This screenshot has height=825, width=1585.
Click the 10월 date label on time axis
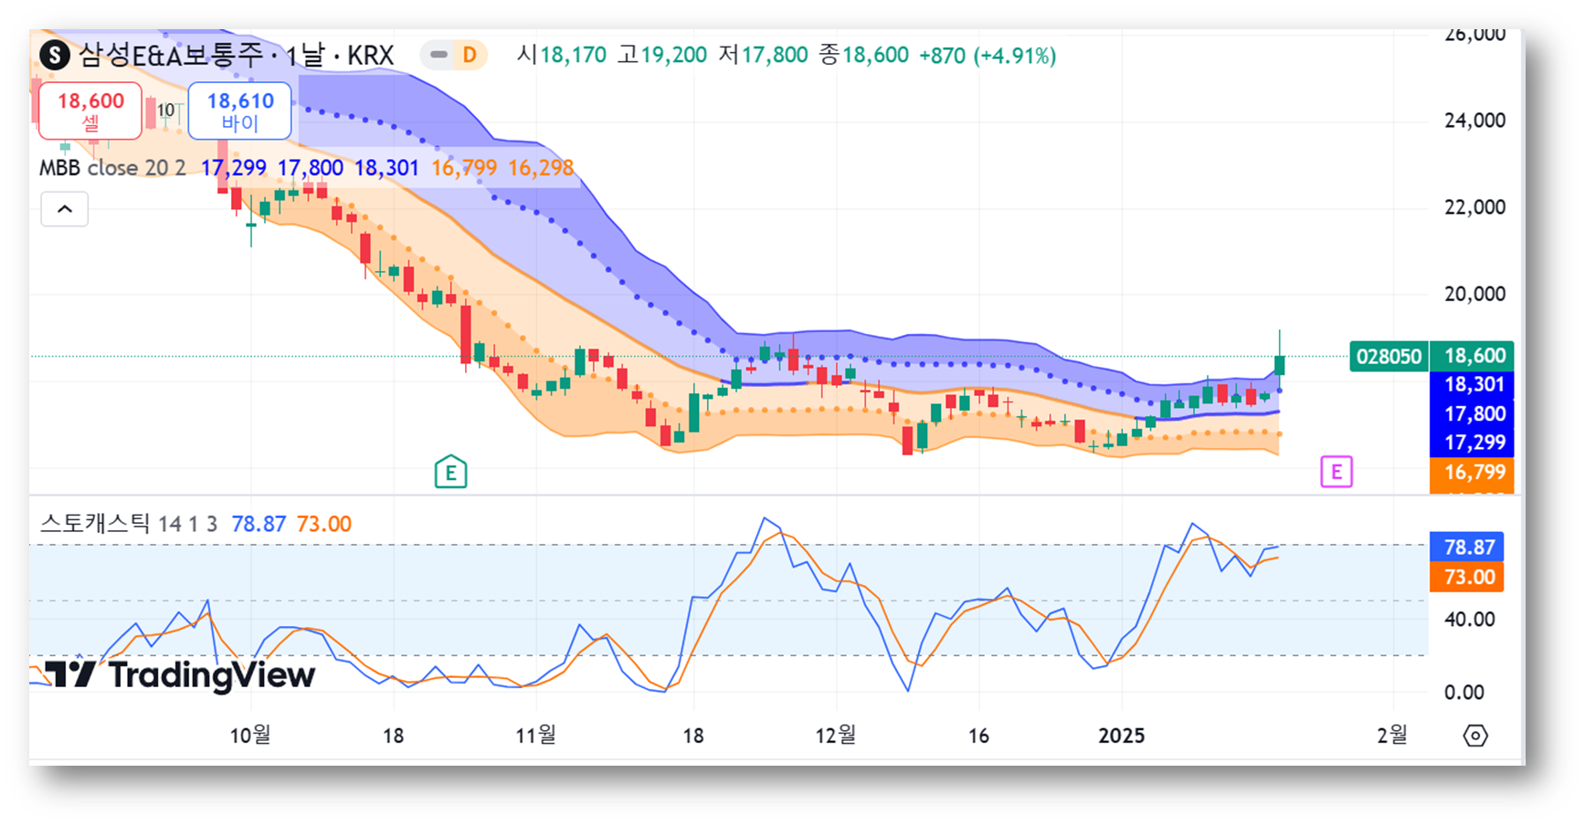coord(249,735)
